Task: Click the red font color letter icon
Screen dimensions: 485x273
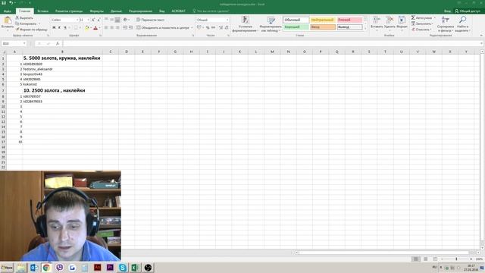Action: (95, 28)
